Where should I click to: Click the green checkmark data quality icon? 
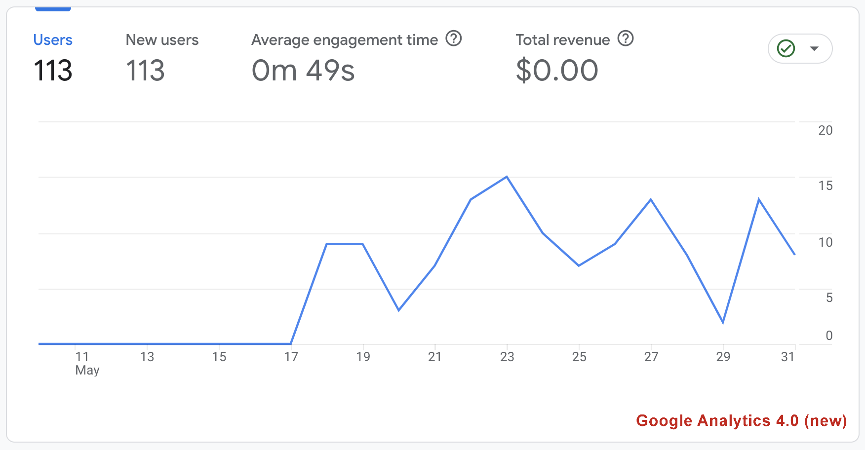pyautogui.click(x=786, y=48)
